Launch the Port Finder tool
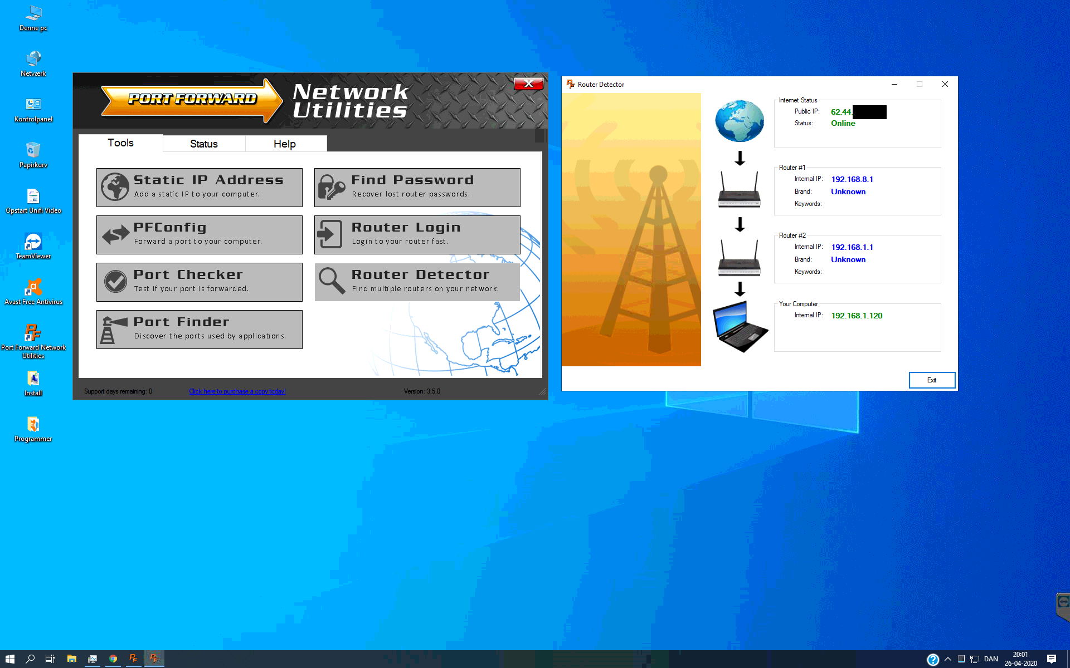1070x668 pixels. (200, 330)
